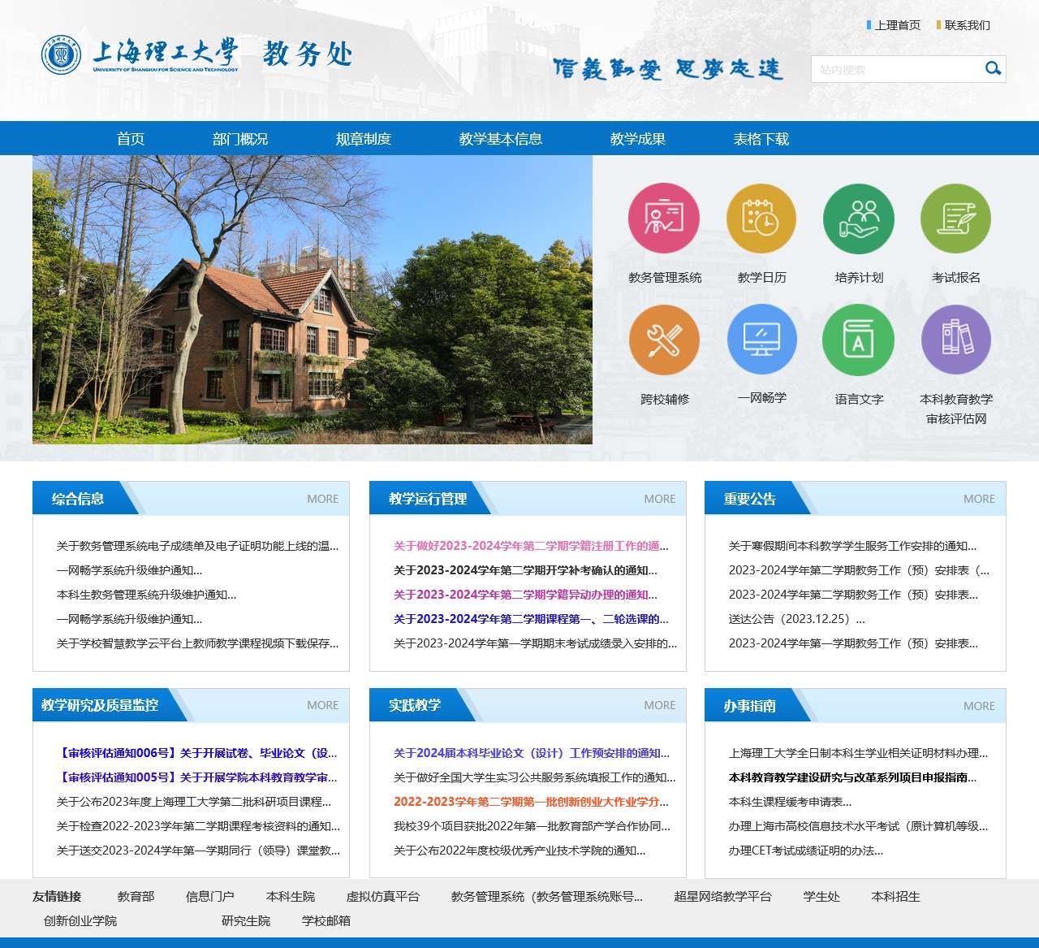This screenshot has width=1039, height=948.
Task: Open the 表格下载 menu item
Action: pos(761,139)
